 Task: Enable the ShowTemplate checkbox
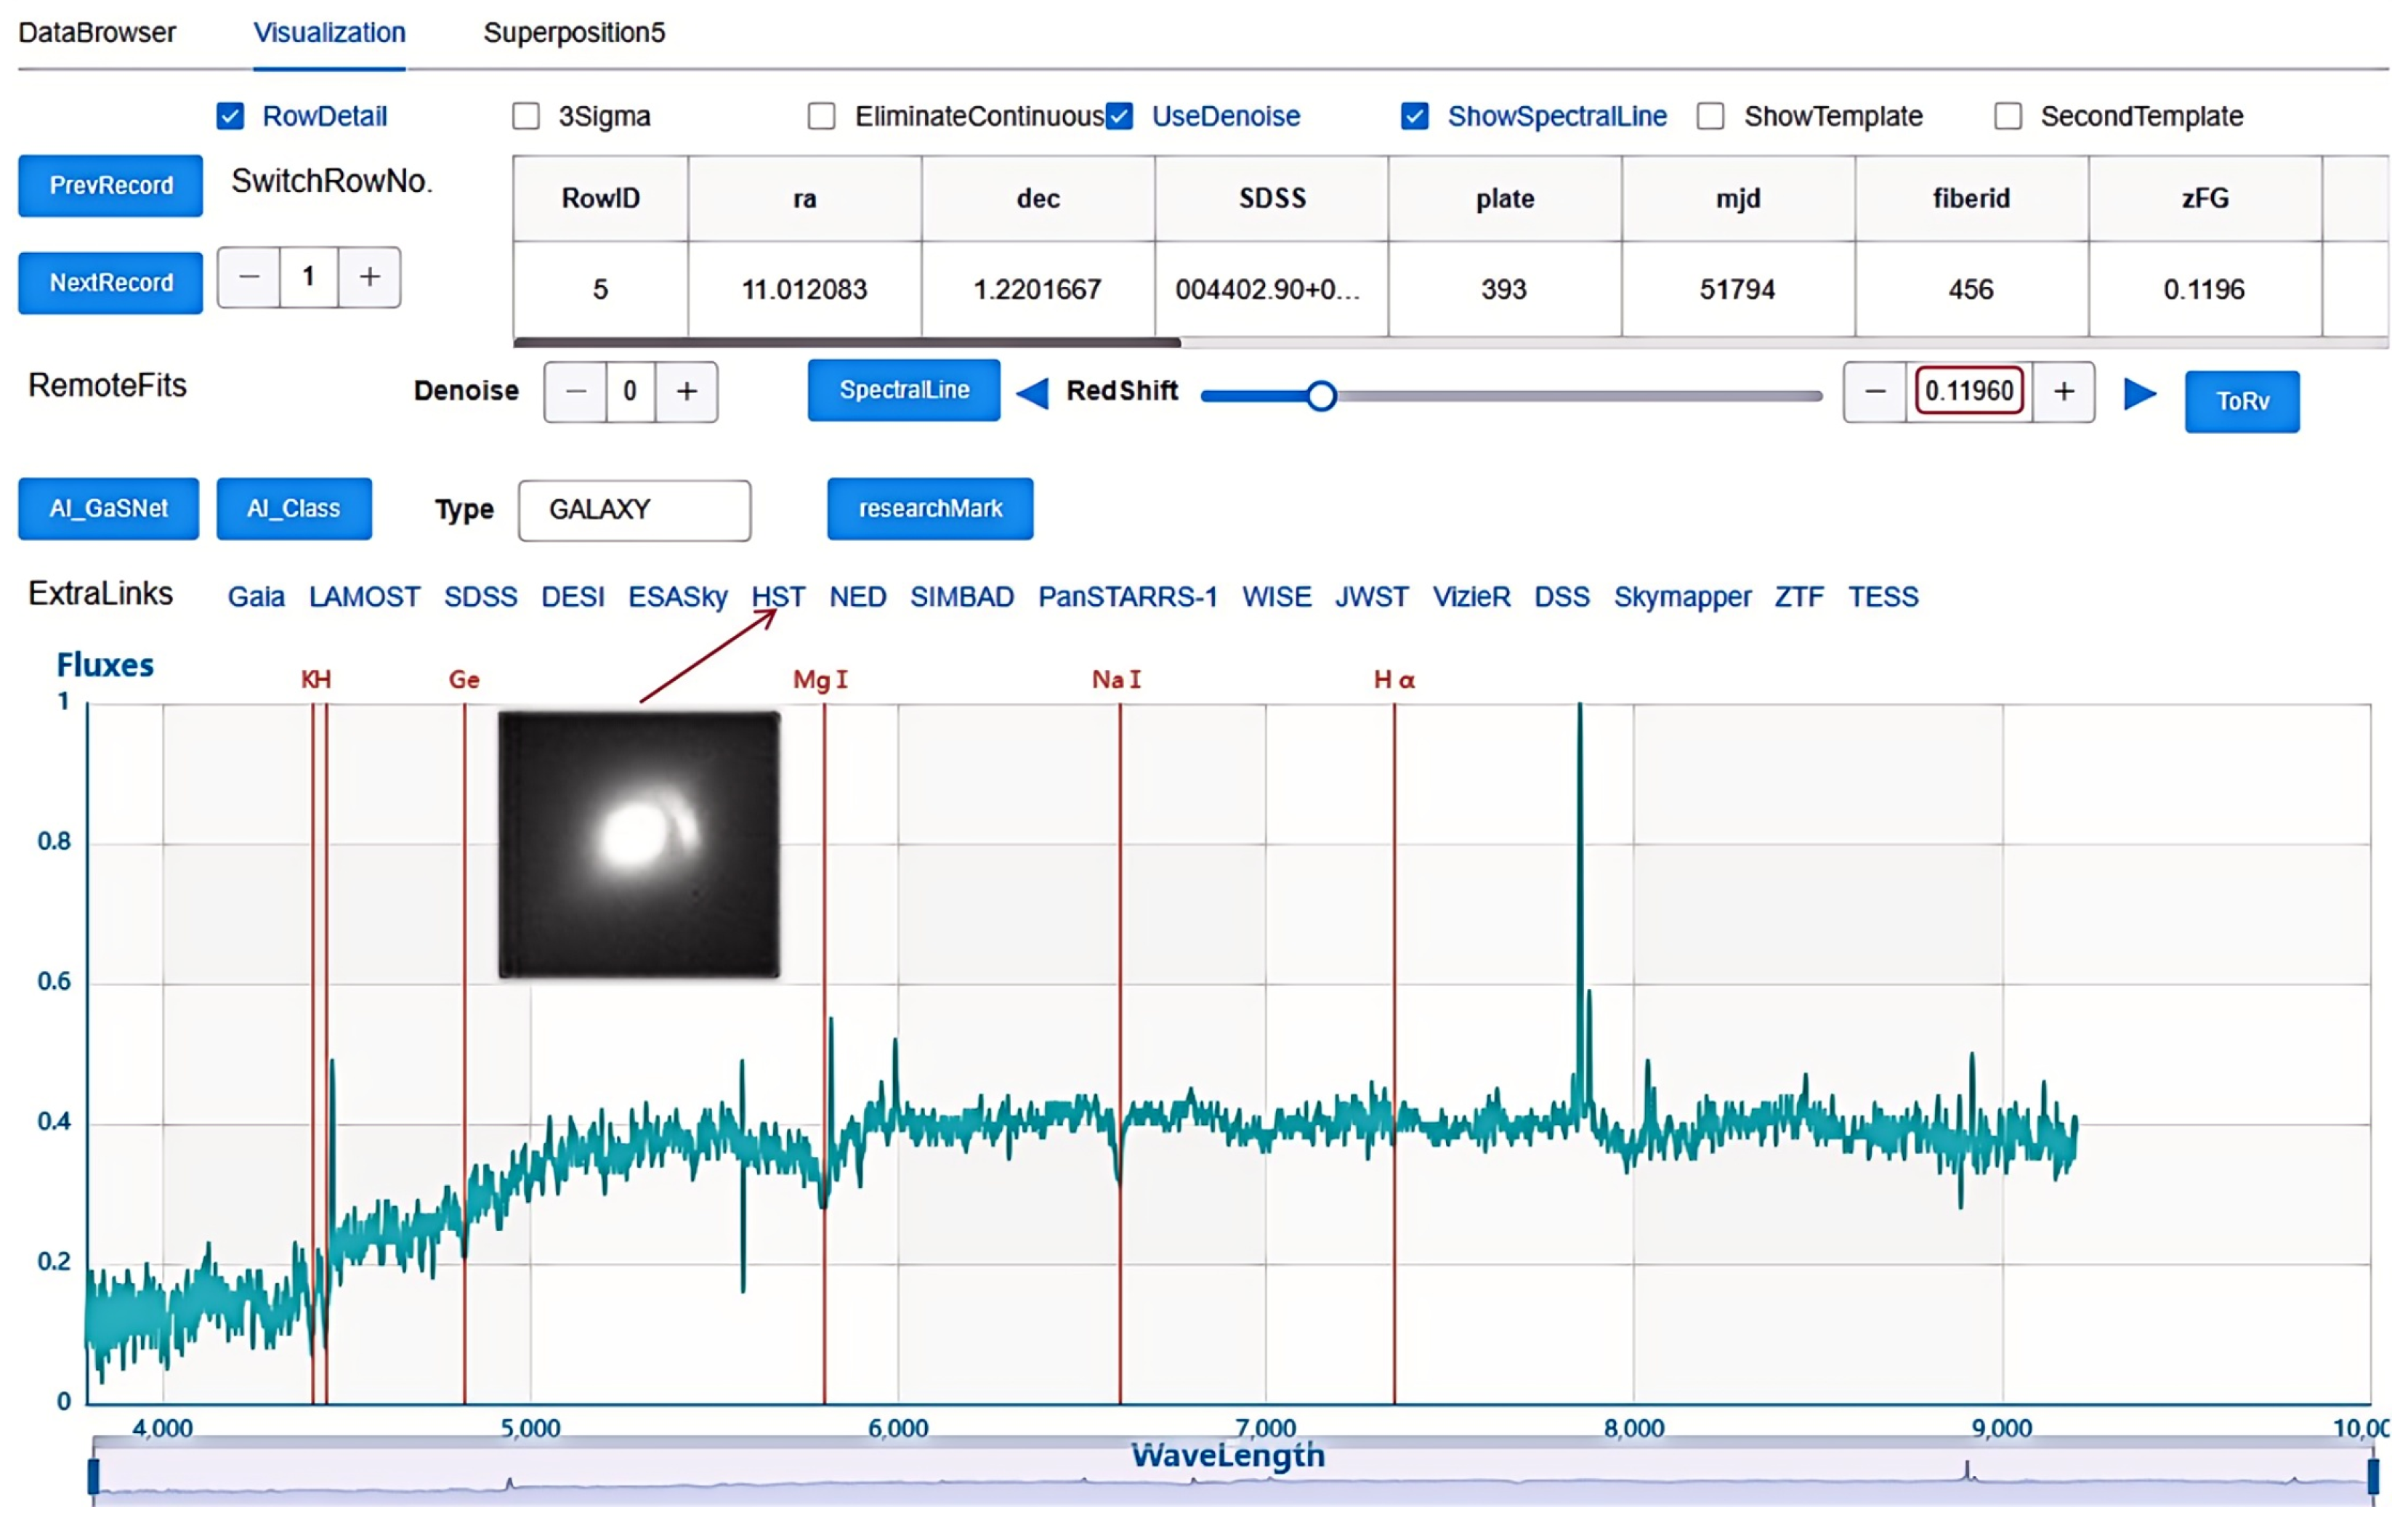pos(1711,116)
